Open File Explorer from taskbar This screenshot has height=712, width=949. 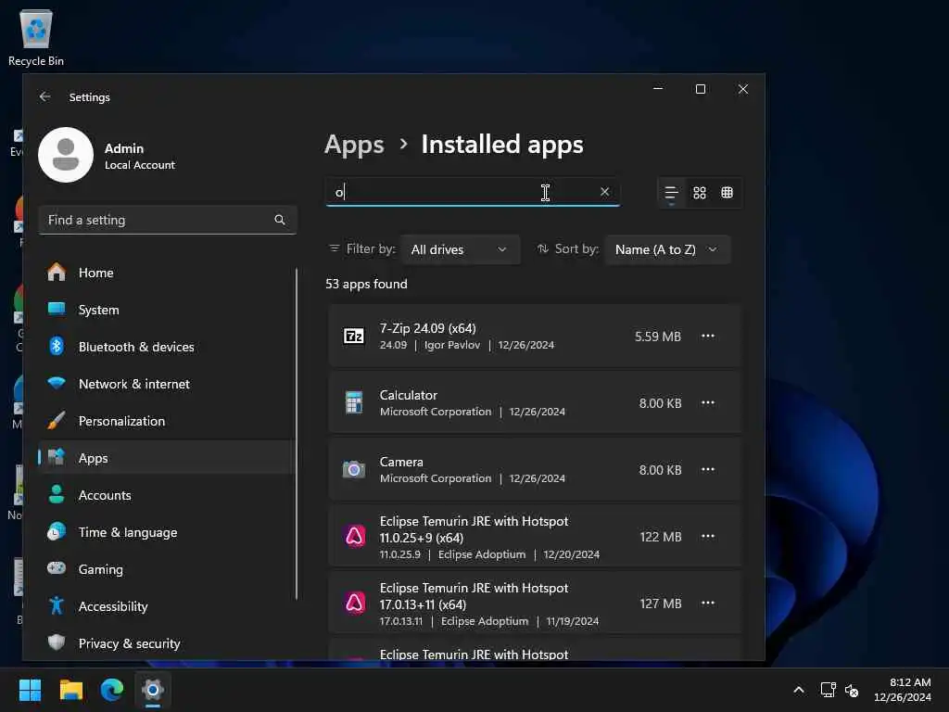click(70, 690)
